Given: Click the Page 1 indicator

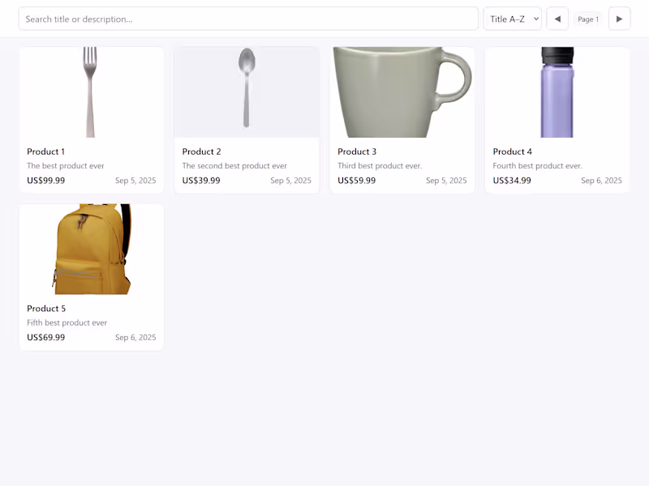Looking at the screenshot, I should (588, 19).
